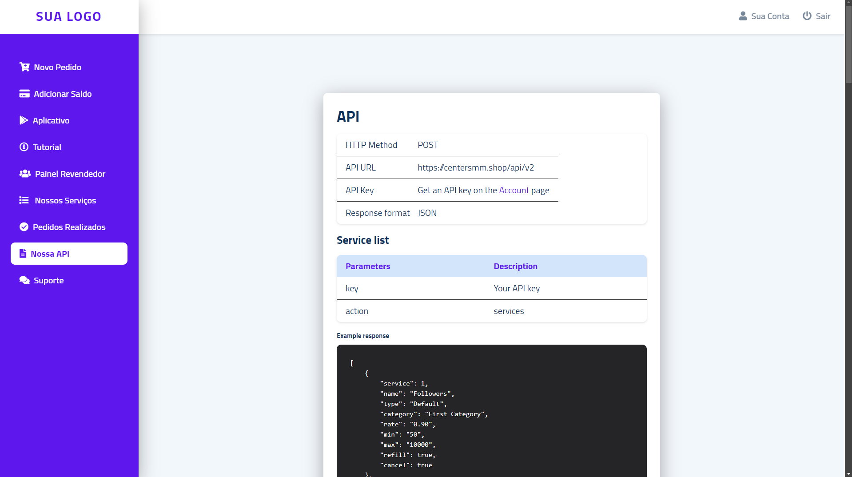Click the document icon beside Nossa API
Image resolution: width=852 pixels, height=477 pixels.
pos(22,253)
